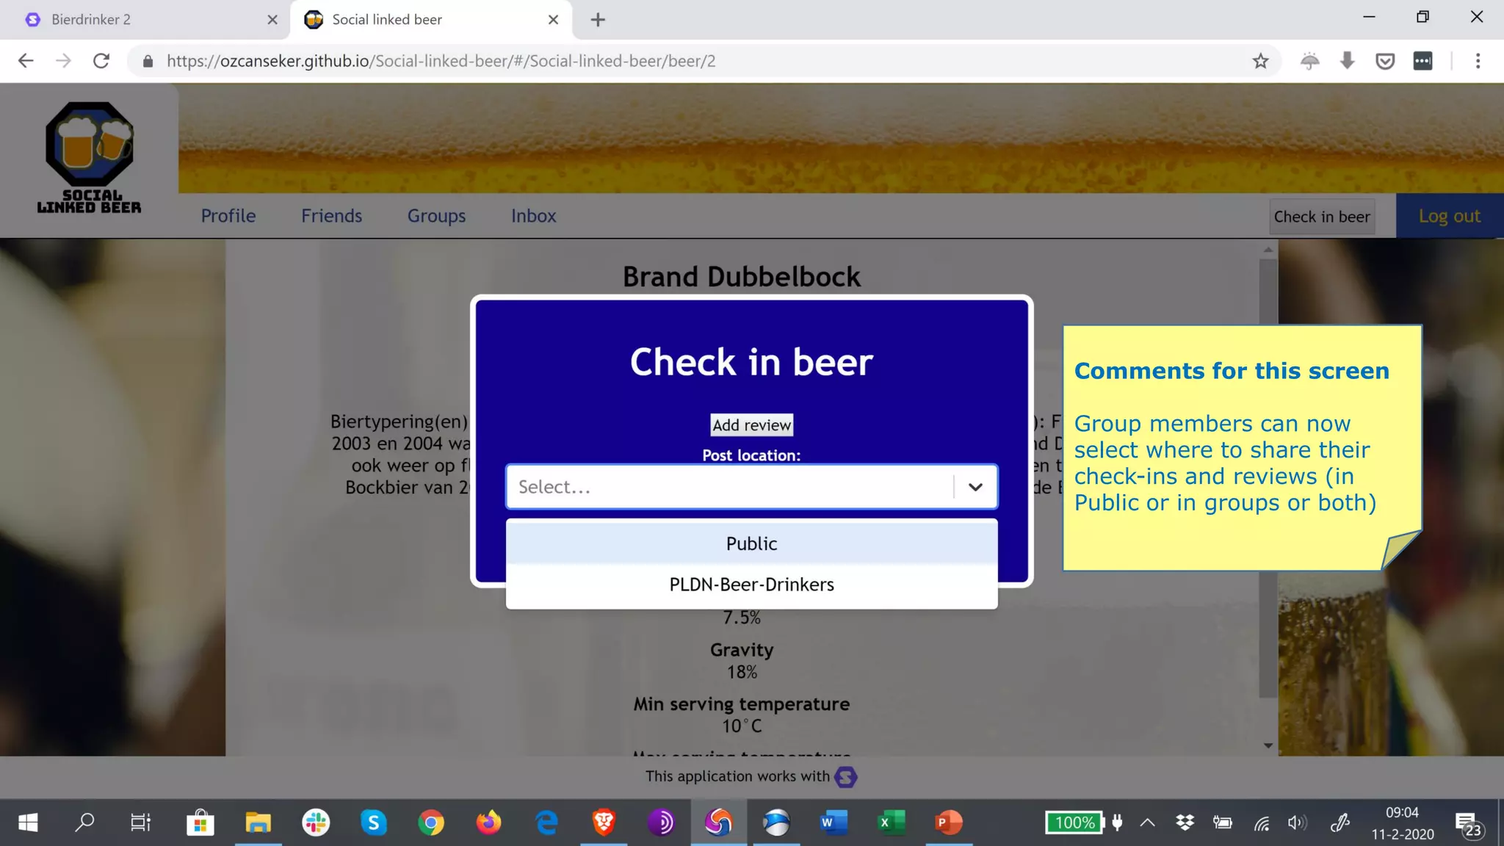Click the Add review button
Image resolution: width=1504 pixels, height=846 pixels.
[751, 425]
